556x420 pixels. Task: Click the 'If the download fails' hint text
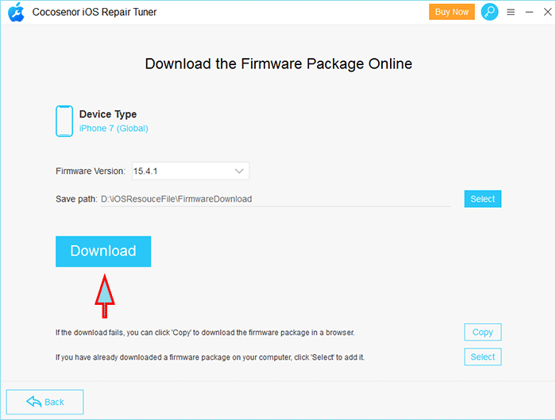click(x=205, y=333)
